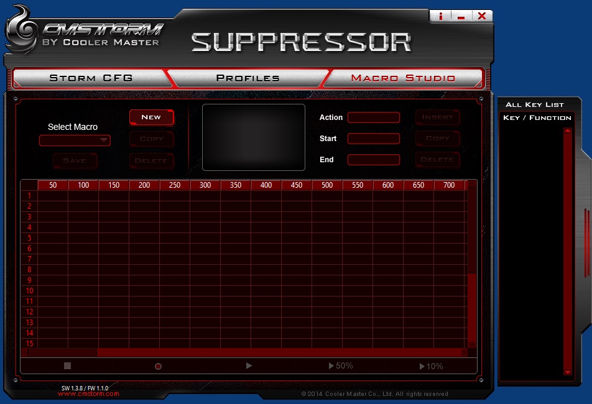Select timeline row 15
Screen dimensions: 592x404
point(29,344)
